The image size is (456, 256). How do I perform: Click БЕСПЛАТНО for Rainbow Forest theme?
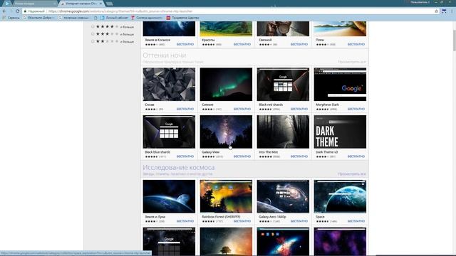[242, 221]
